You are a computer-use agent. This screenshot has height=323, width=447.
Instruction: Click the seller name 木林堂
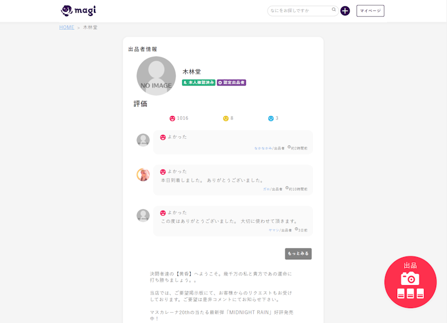pyautogui.click(x=191, y=72)
